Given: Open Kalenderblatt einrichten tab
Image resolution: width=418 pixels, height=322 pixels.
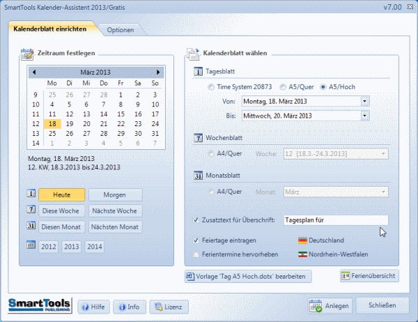Looking at the screenshot, I should pos(50,29).
